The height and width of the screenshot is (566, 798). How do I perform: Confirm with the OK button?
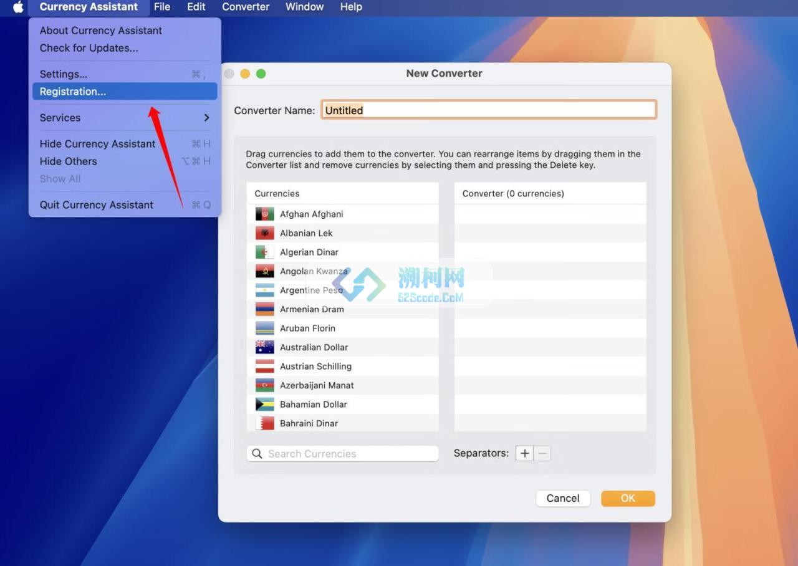(x=628, y=498)
